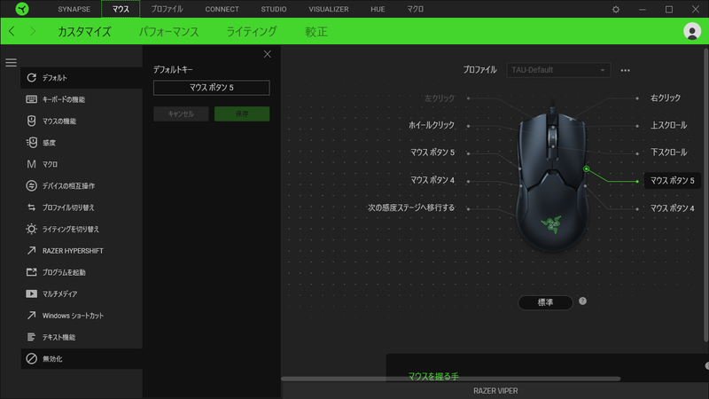Image resolution: width=709 pixels, height=399 pixels.
Task: Switch to the VISUALIZER tab
Action: [329, 9]
